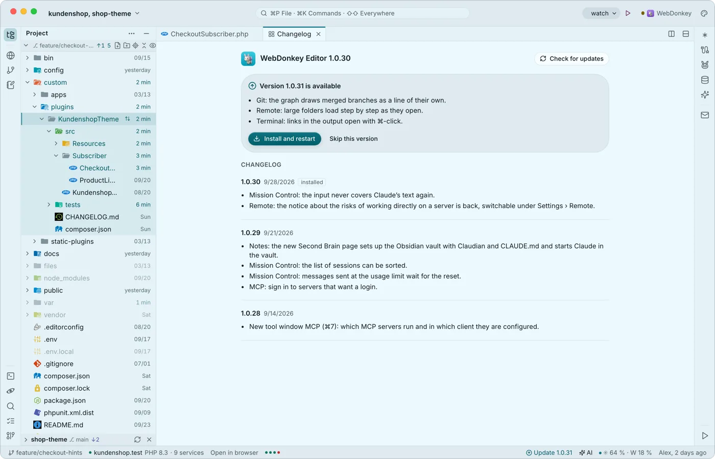Locate current file with the target icon
Viewport: 715px width, 459px height.
pyautogui.click(x=135, y=45)
